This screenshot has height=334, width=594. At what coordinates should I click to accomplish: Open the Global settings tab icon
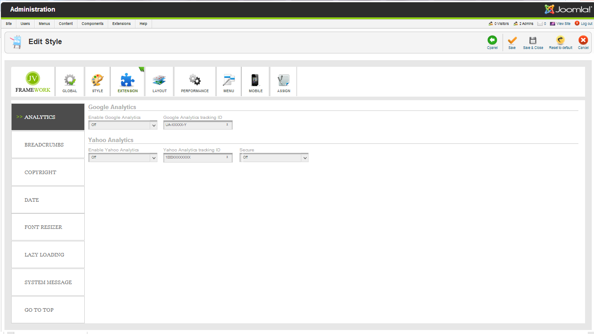[70, 80]
